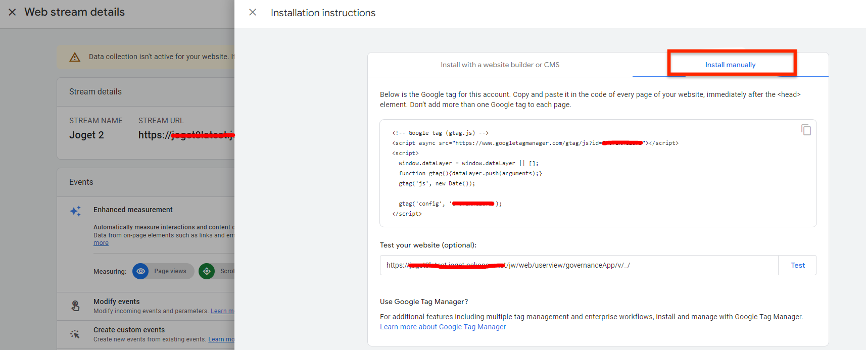Screen dimensions: 866x350
Task: Click the Stream details heading
Action: (95, 91)
